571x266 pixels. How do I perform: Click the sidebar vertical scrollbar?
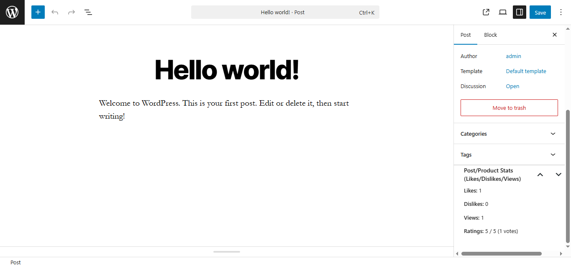click(568, 176)
